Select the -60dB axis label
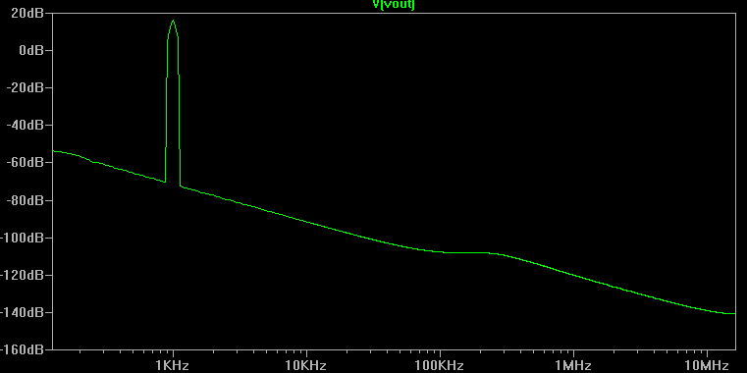 [25, 162]
